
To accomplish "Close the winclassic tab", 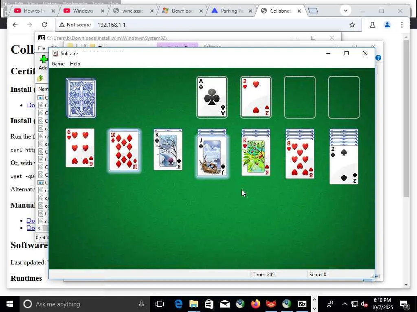I will tap(152, 11).
